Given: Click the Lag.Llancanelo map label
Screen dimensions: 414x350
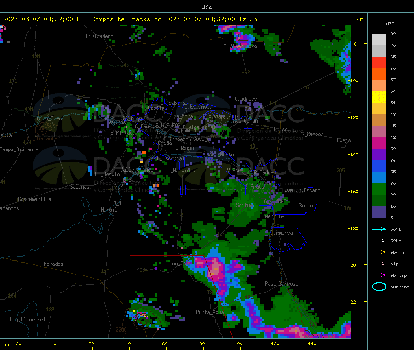Looking at the screenshot, I should [29, 320].
